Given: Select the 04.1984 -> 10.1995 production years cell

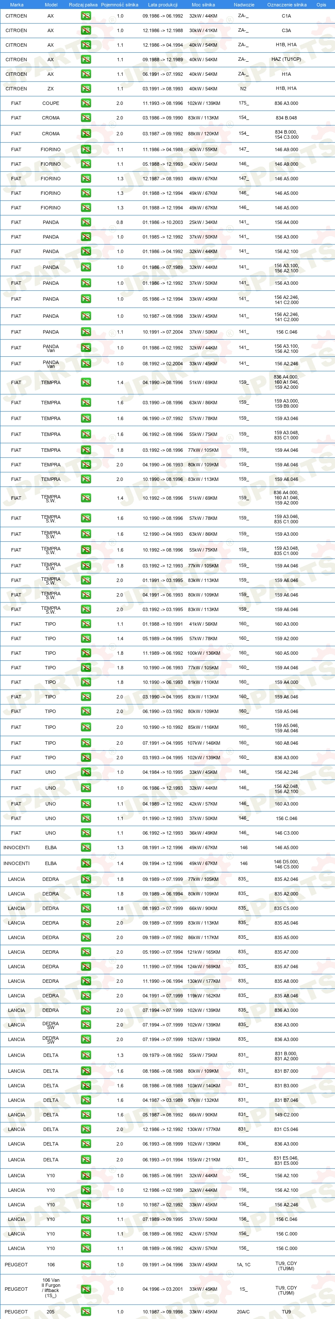Looking at the screenshot, I should [x=162, y=772].
